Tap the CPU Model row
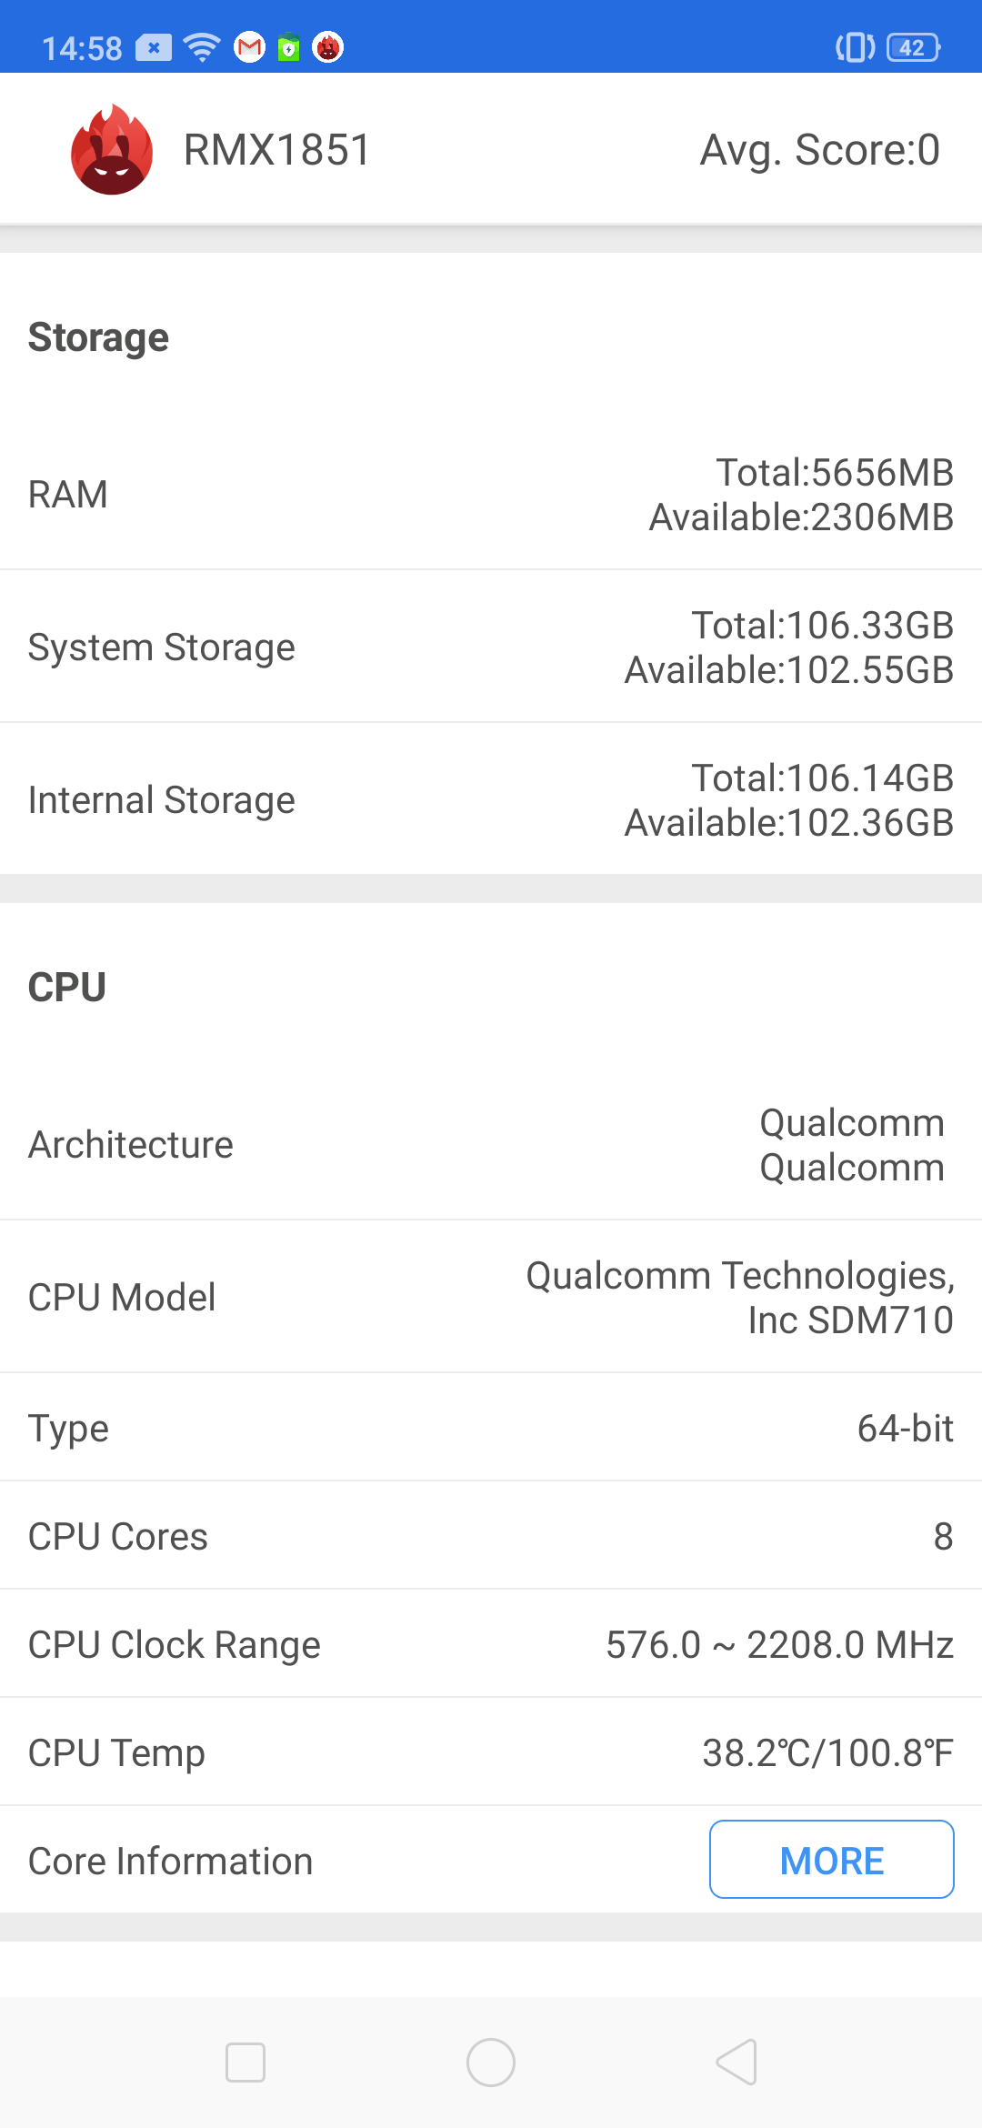The height and width of the screenshot is (2128, 982). click(x=491, y=1298)
